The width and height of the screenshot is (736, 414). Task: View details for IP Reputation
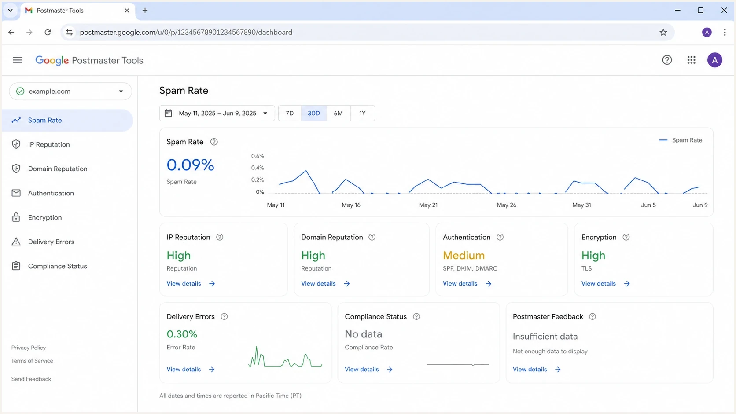pyautogui.click(x=191, y=283)
